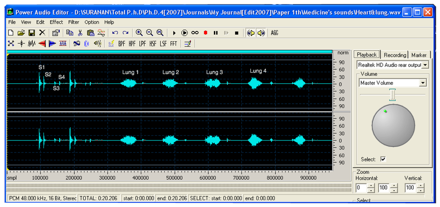Zoom out of the waveform
Viewport: 440px width, 207px height.
[x=150, y=33]
